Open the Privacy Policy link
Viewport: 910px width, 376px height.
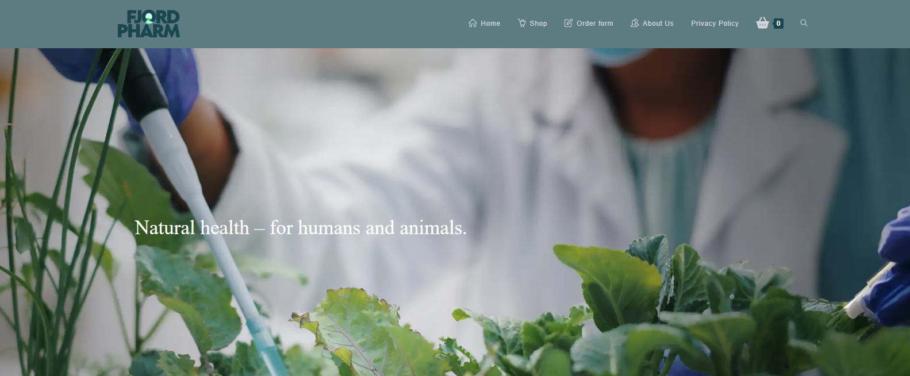point(715,24)
